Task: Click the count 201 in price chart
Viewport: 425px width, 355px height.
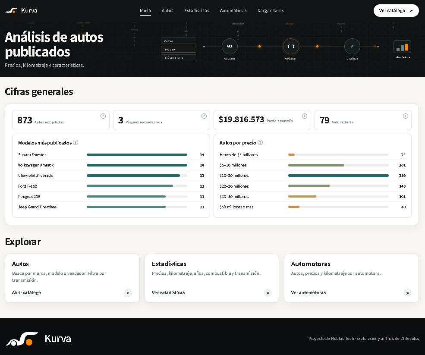Action: (402, 165)
